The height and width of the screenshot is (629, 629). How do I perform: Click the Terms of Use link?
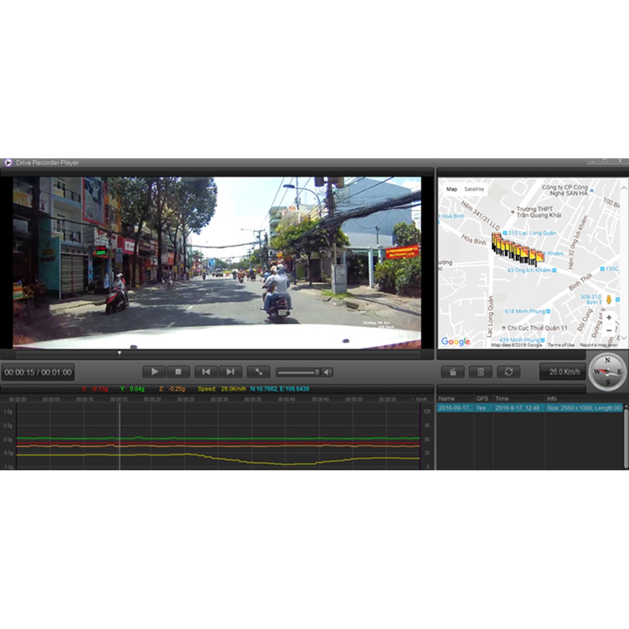pos(561,345)
